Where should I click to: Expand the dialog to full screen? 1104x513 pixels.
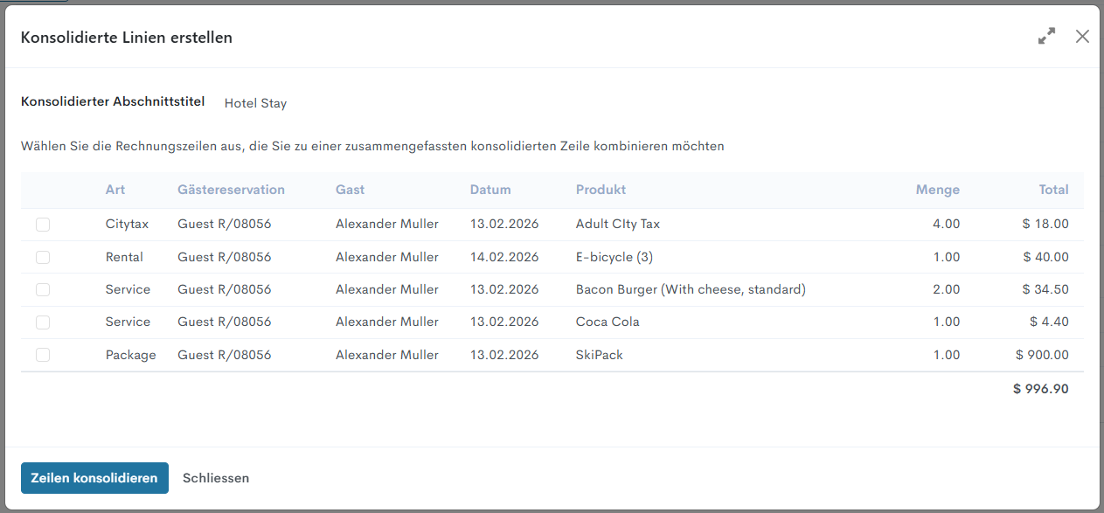1046,37
